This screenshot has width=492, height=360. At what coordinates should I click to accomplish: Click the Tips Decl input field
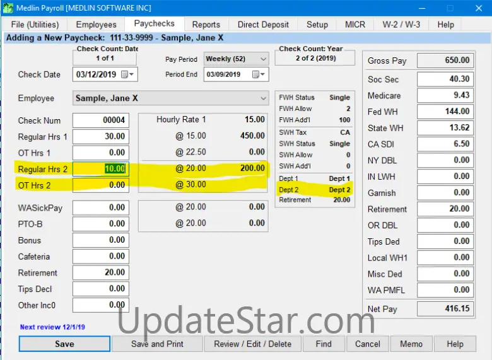click(101, 289)
